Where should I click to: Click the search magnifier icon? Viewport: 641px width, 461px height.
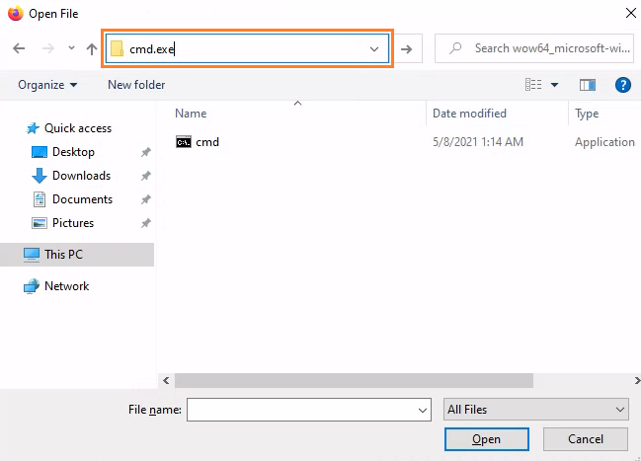tap(455, 48)
